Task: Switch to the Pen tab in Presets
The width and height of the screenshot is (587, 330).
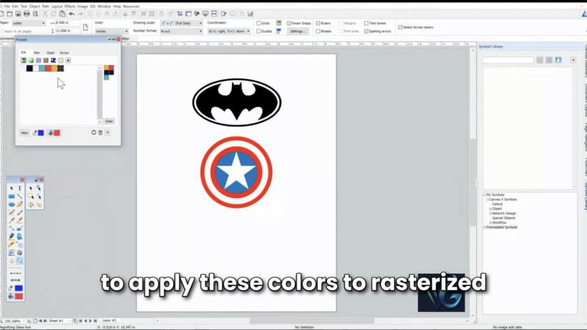Action: [x=36, y=53]
